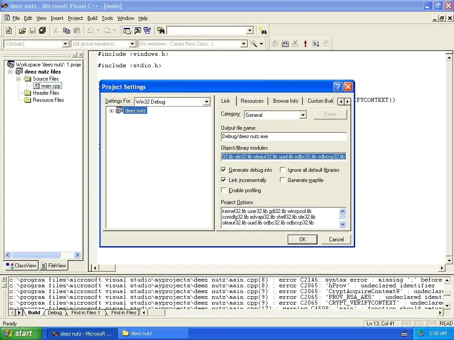Toggle Link incrementally checkbox
The height and width of the screenshot is (340, 454).
click(223, 180)
